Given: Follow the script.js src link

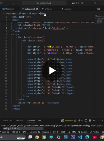Looking at the screenshot, I should click(38, 103).
